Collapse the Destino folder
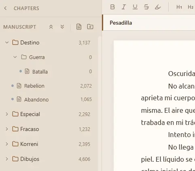Viewport: 195px width, 171px height. click(7, 42)
